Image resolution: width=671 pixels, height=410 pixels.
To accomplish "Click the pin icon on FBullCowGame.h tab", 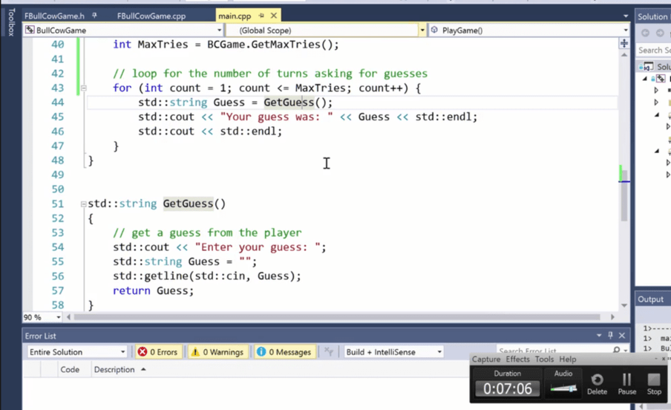I will 94,16.
